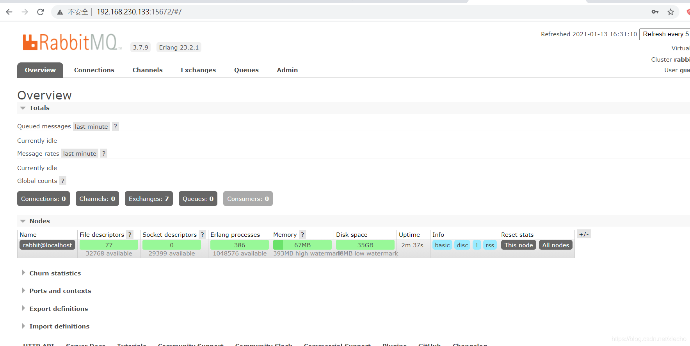Open the Channels tab
Viewport: 690px width, 346px height.
pyautogui.click(x=148, y=70)
